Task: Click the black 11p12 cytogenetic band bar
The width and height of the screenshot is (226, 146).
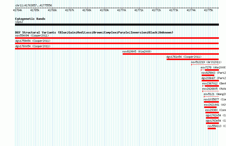Action: pos(117,25)
